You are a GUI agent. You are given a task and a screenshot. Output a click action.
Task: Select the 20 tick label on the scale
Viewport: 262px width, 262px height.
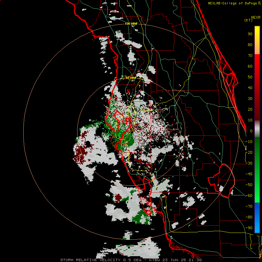(x=250, y=109)
